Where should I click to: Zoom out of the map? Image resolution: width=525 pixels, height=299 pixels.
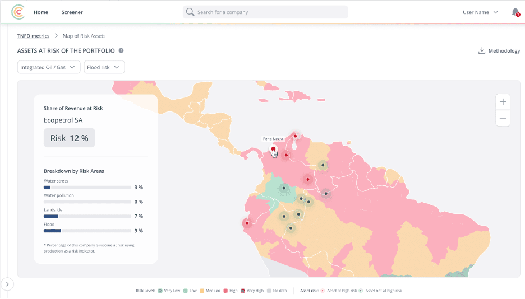click(503, 118)
